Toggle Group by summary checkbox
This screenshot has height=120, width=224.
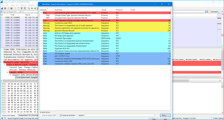[x=61, y=115]
